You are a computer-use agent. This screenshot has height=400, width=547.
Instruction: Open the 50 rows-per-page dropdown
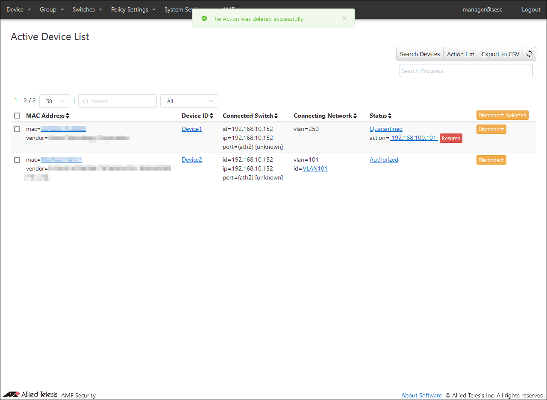coord(55,101)
